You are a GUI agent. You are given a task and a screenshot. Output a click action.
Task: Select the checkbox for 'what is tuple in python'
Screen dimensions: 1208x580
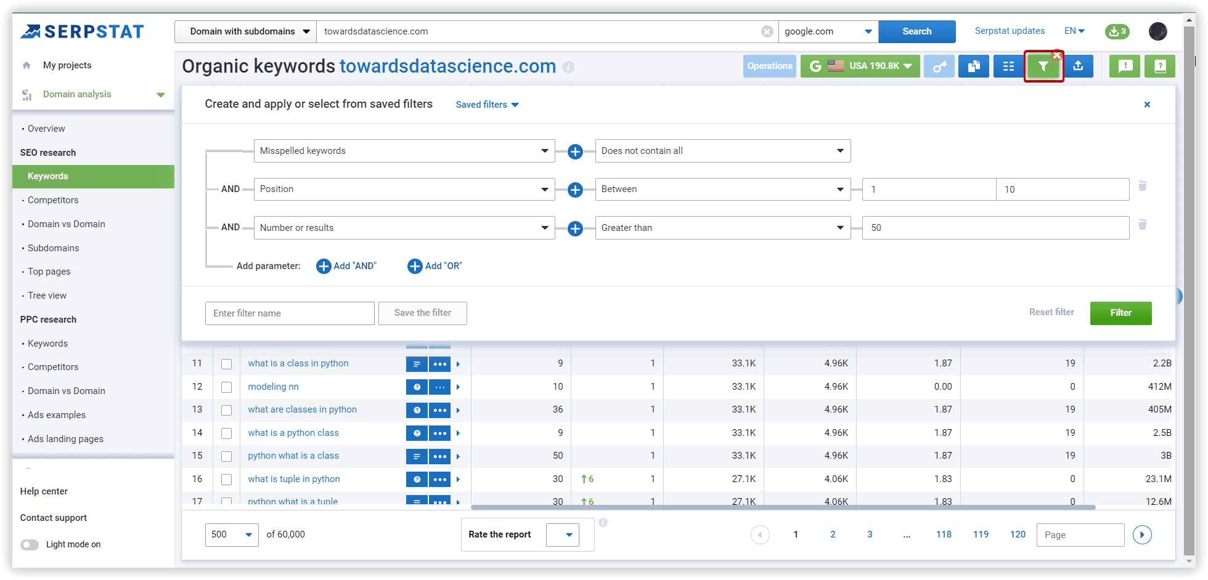(x=226, y=480)
